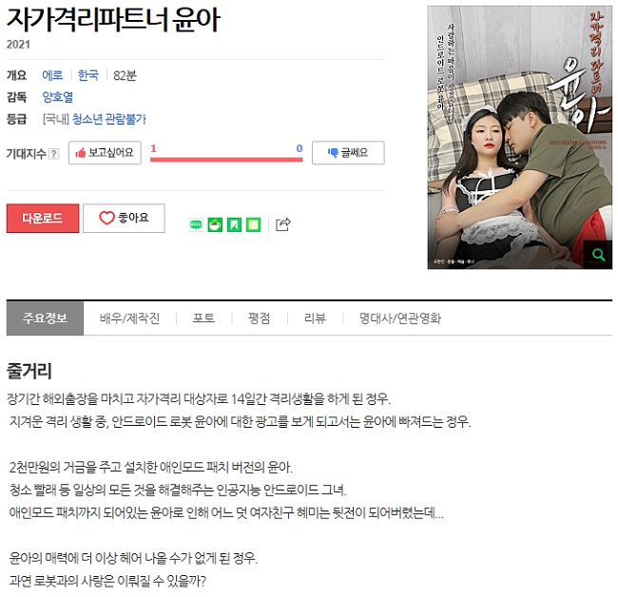The width and height of the screenshot is (618, 597).
Task: Share via the green speech-bubble message icon
Action: (196, 224)
